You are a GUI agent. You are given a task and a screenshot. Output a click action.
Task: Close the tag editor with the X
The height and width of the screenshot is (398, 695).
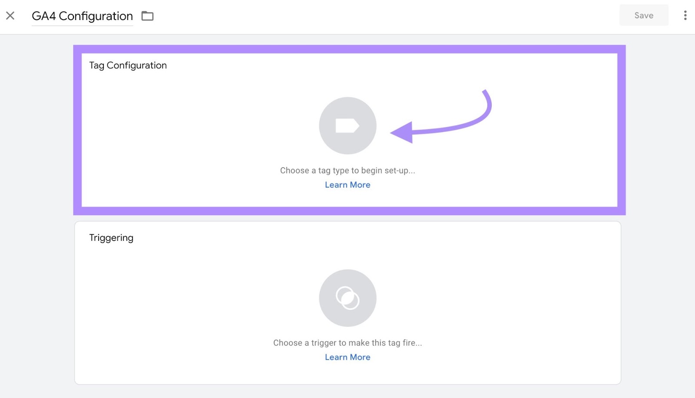point(10,16)
